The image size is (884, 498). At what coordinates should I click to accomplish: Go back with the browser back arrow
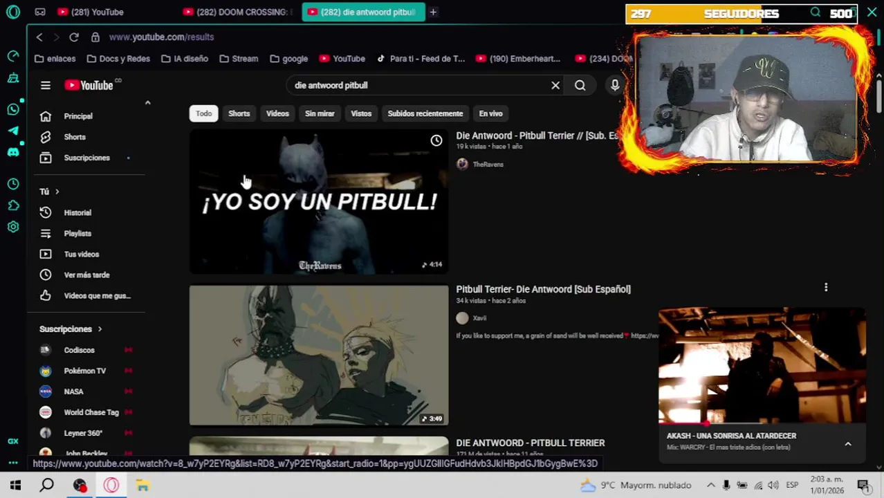coord(39,37)
